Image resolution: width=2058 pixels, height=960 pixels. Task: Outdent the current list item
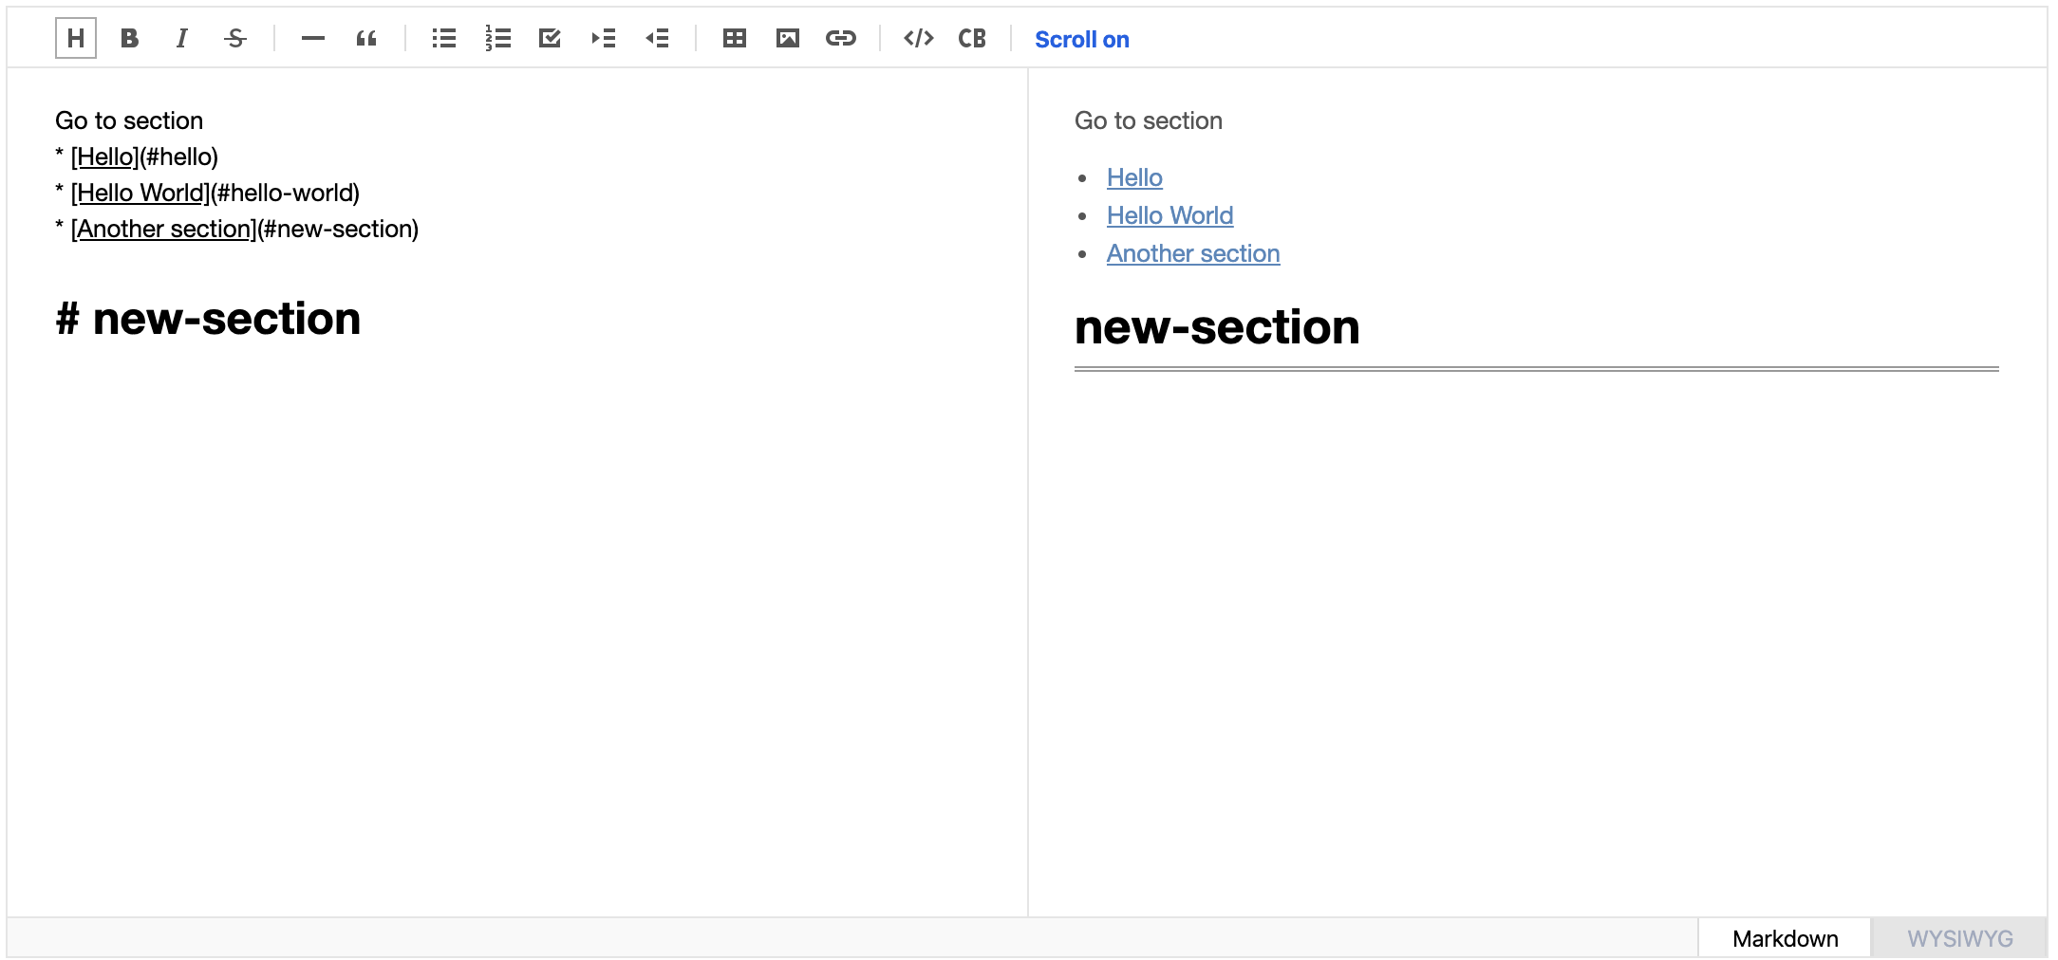(657, 39)
